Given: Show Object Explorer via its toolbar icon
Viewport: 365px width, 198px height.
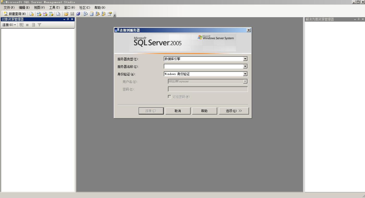Looking at the screenshot, I should (x=98, y=14).
